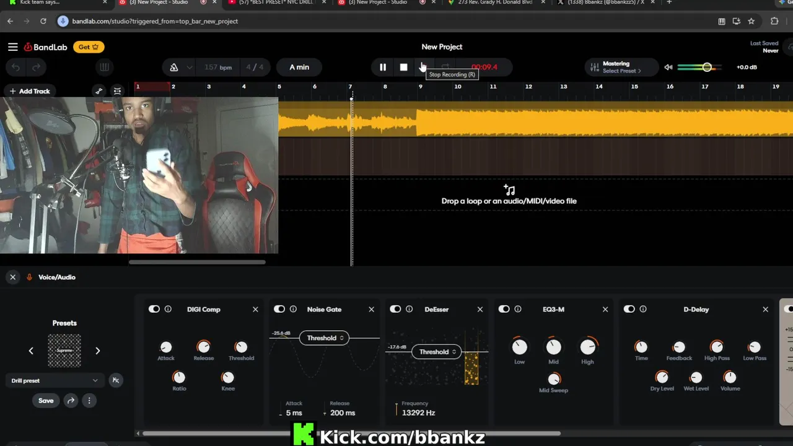Click the Add Track button
793x446 pixels.
tap(29, 91)
